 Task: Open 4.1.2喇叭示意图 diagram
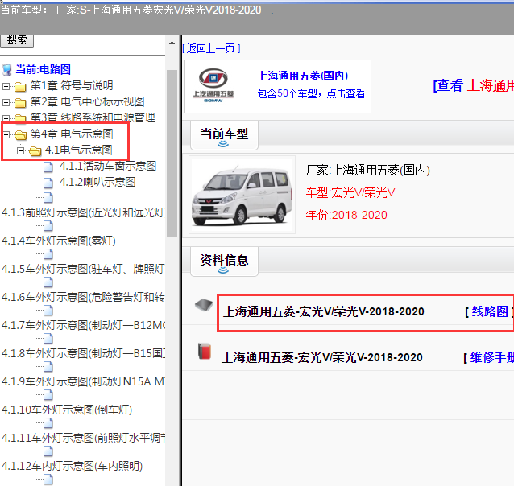[x=97, y=182]
